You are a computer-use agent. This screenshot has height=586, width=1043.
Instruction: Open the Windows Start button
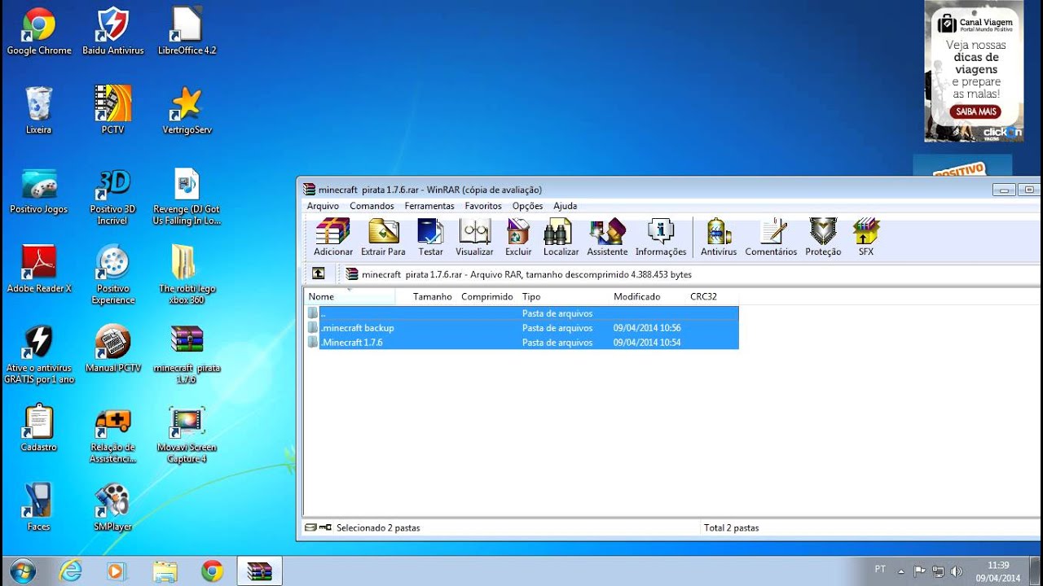[x=22, y=571]
